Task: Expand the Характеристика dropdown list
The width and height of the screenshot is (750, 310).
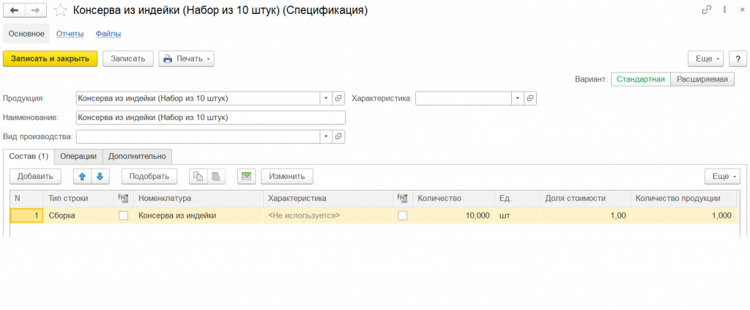Action: click(x=518, y=98)
